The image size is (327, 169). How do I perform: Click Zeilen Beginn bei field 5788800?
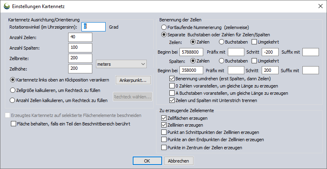[191, 52]
